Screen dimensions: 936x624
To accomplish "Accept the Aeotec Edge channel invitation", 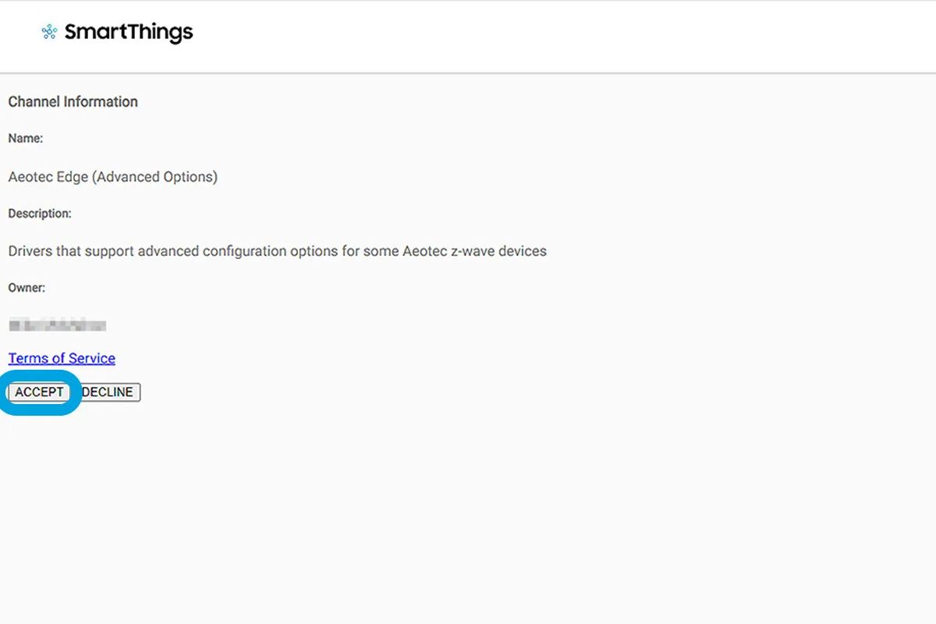I will pyautogui.click(x=38, y=392).
